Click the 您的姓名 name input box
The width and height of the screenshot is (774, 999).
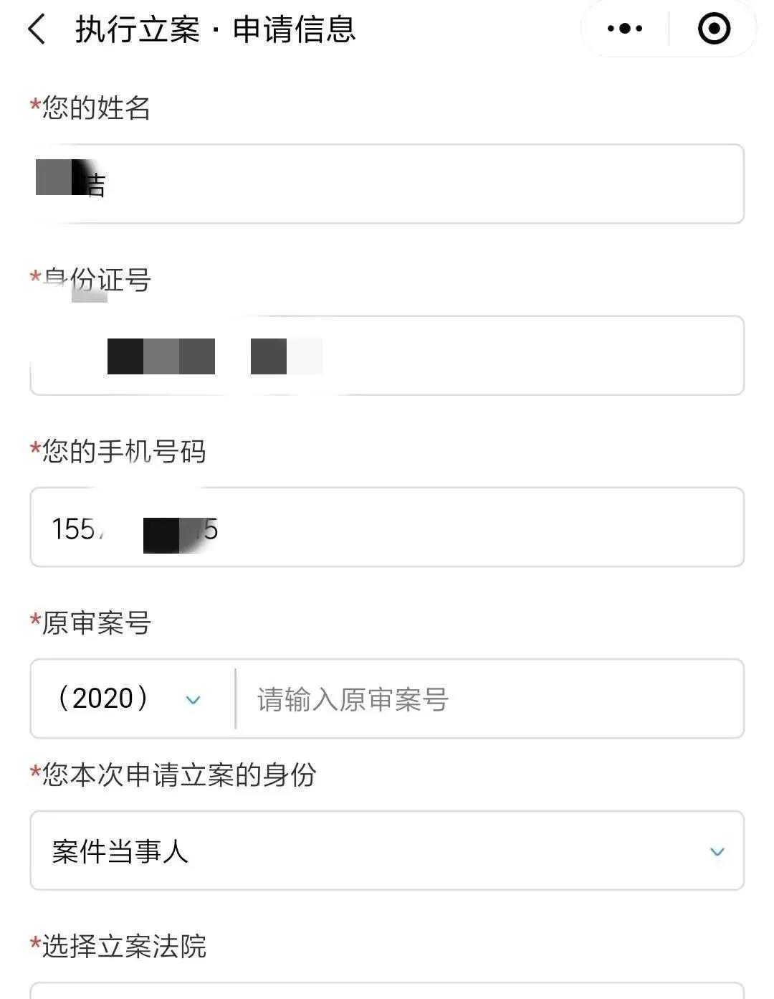coord(387,184)
